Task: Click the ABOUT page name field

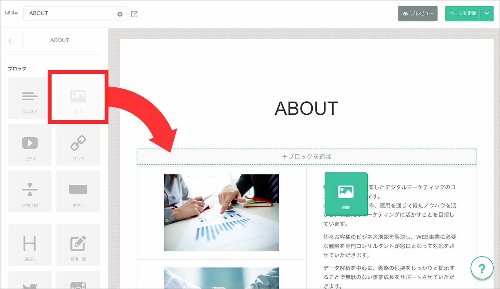Action: (75, 13)
